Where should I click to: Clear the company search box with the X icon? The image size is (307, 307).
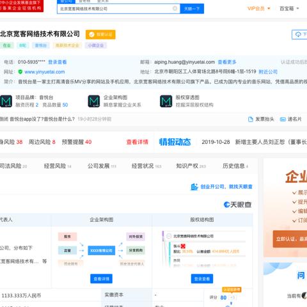point(175,9)
